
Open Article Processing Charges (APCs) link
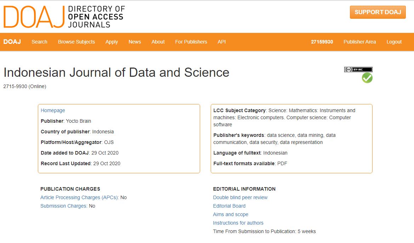[79, 198]
